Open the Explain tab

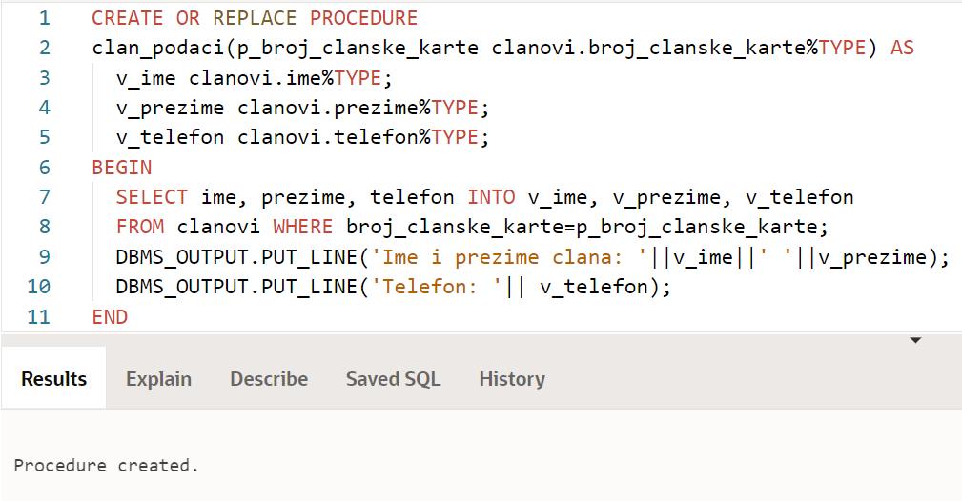[x=158, y=379]
